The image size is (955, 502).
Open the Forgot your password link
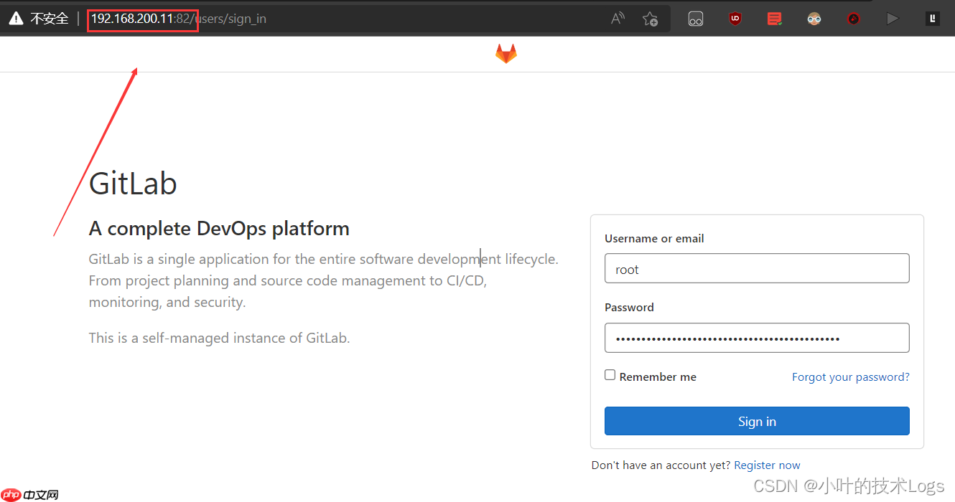(x=850, y=376)
